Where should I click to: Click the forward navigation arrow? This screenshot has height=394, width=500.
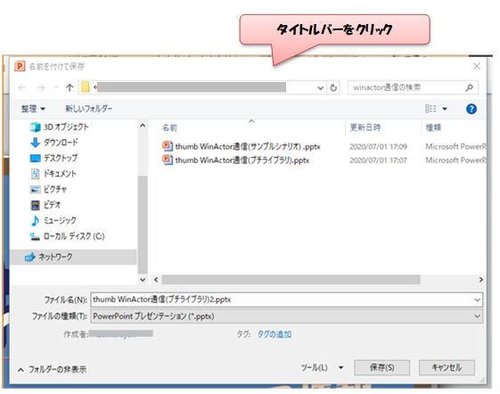click(x=41, y=87)
